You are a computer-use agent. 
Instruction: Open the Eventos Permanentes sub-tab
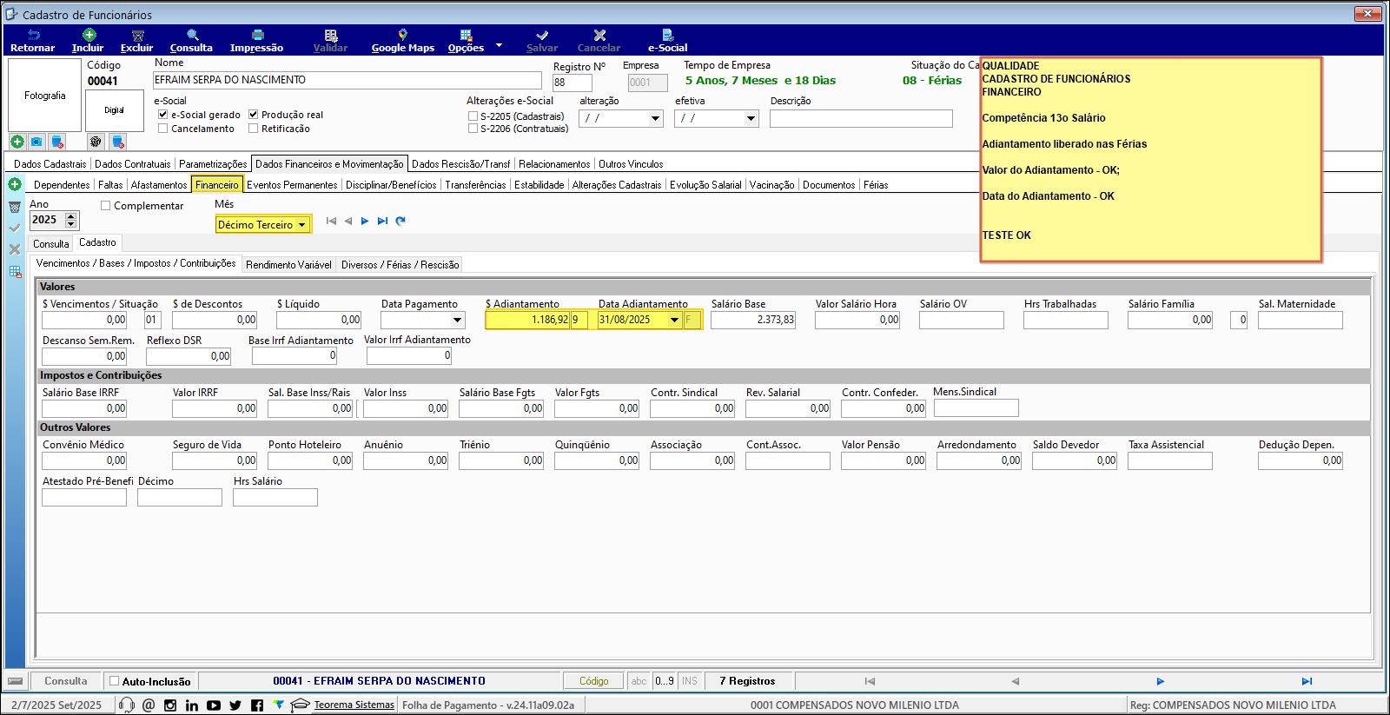[x=292, y=185]
